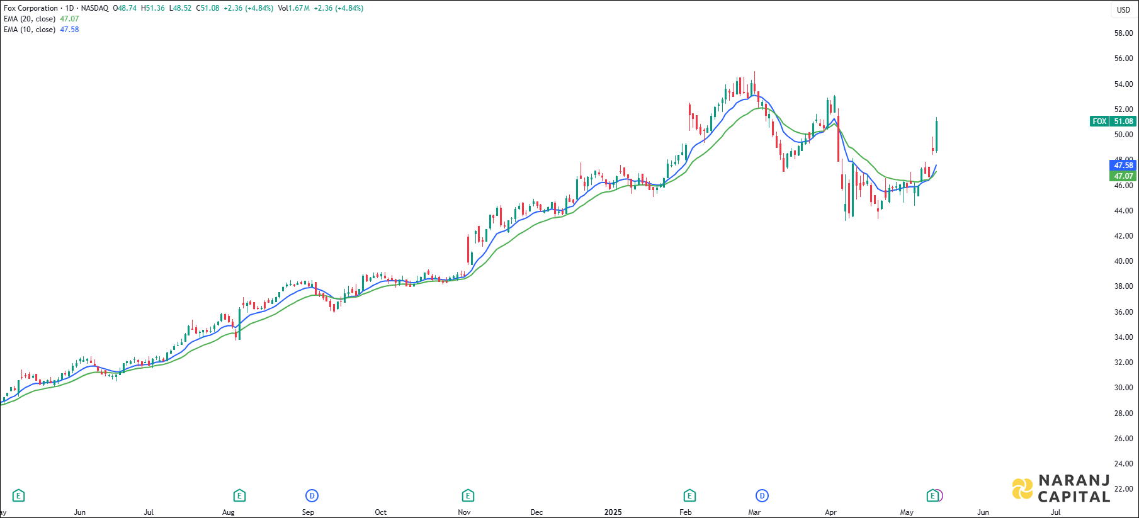Click the May label on time axis

point(907,512)
